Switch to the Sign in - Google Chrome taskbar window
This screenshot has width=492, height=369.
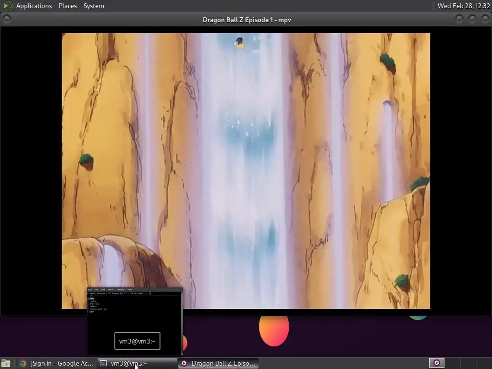(x=57, y=363)
